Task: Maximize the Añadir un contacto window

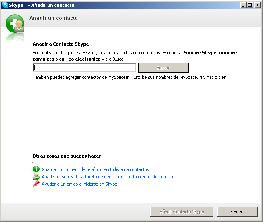Action: click(250, 5)
